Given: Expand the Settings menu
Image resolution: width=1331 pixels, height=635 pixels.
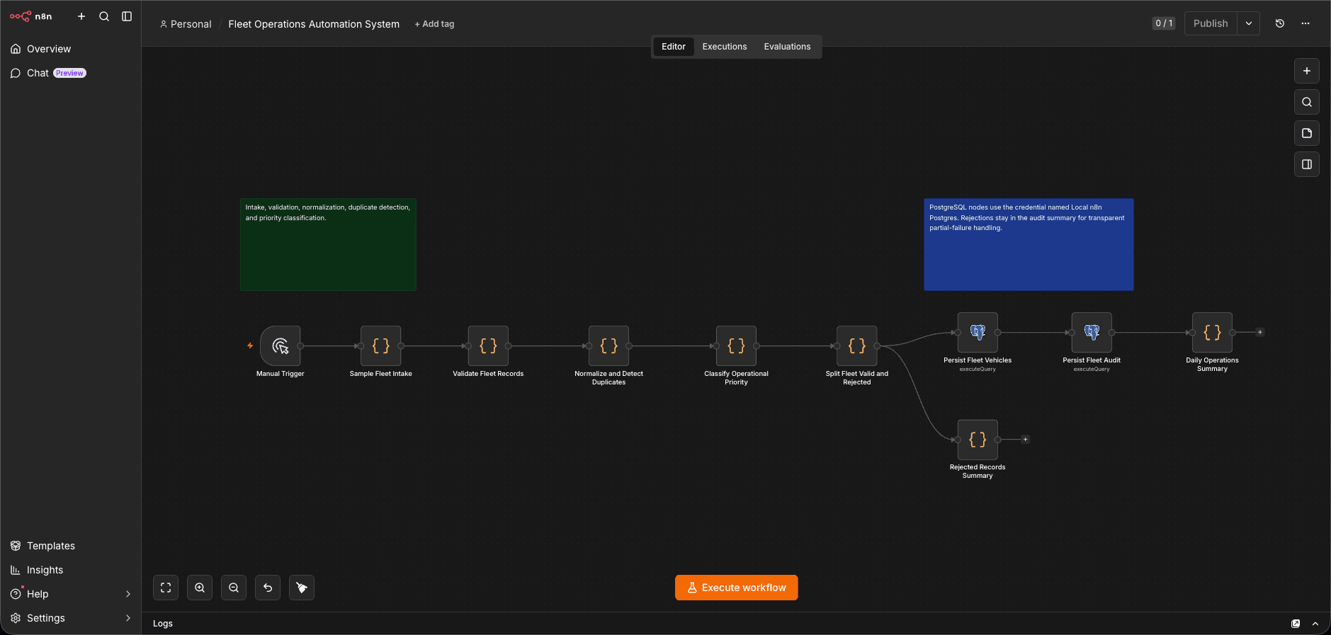Looking at the screenshot, I should [x=70, y=618].
